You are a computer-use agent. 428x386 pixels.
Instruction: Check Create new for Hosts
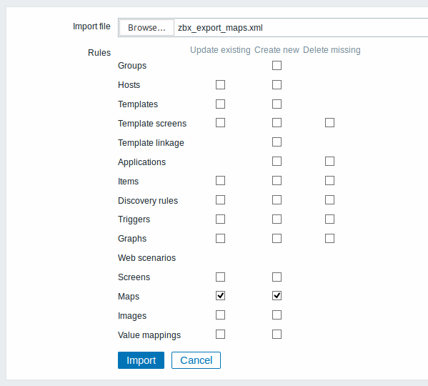tap(277, 84)
